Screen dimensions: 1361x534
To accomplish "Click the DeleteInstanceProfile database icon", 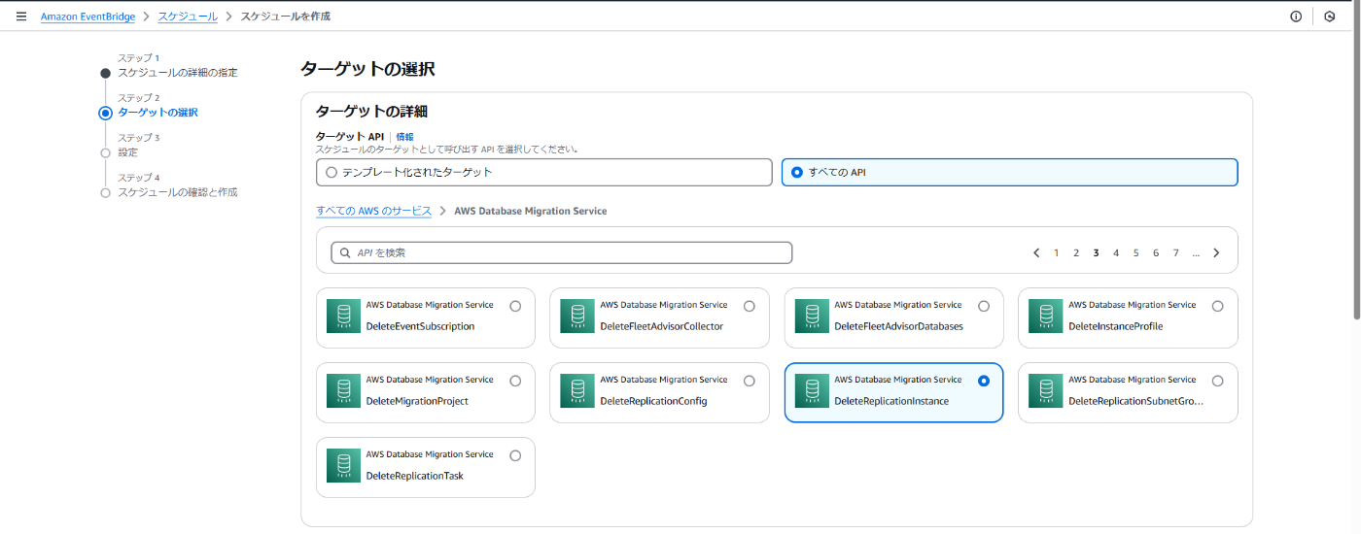I will pos(1046,317).
